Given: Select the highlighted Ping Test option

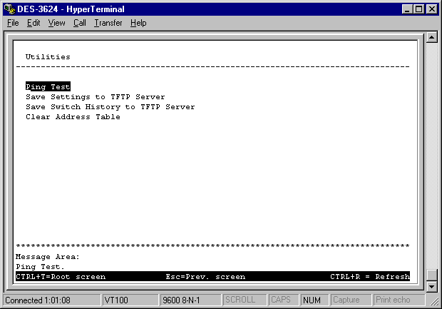Looking at the screenshot, I should point(48,86).
